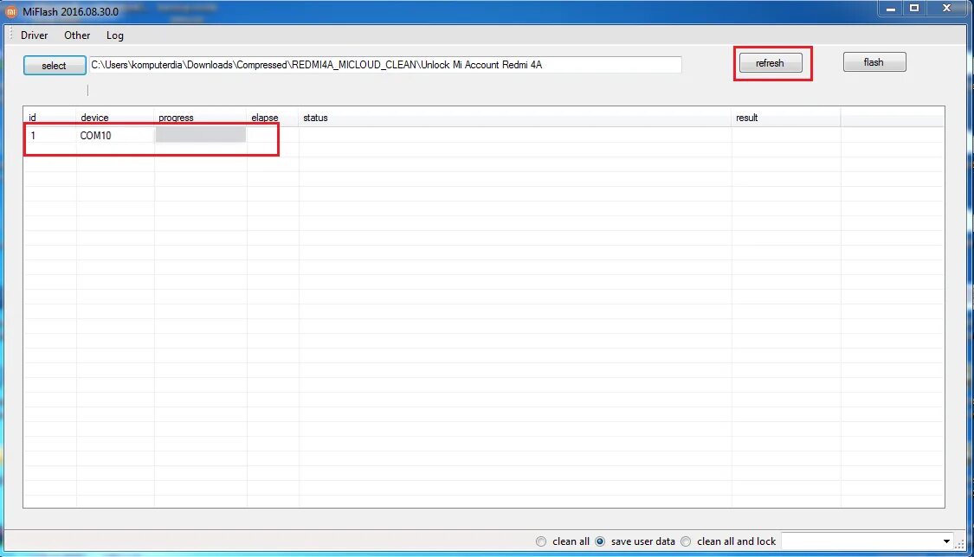Open the Log menu
The height and width of the screenshot is (557, 974).
pos(114,35)
